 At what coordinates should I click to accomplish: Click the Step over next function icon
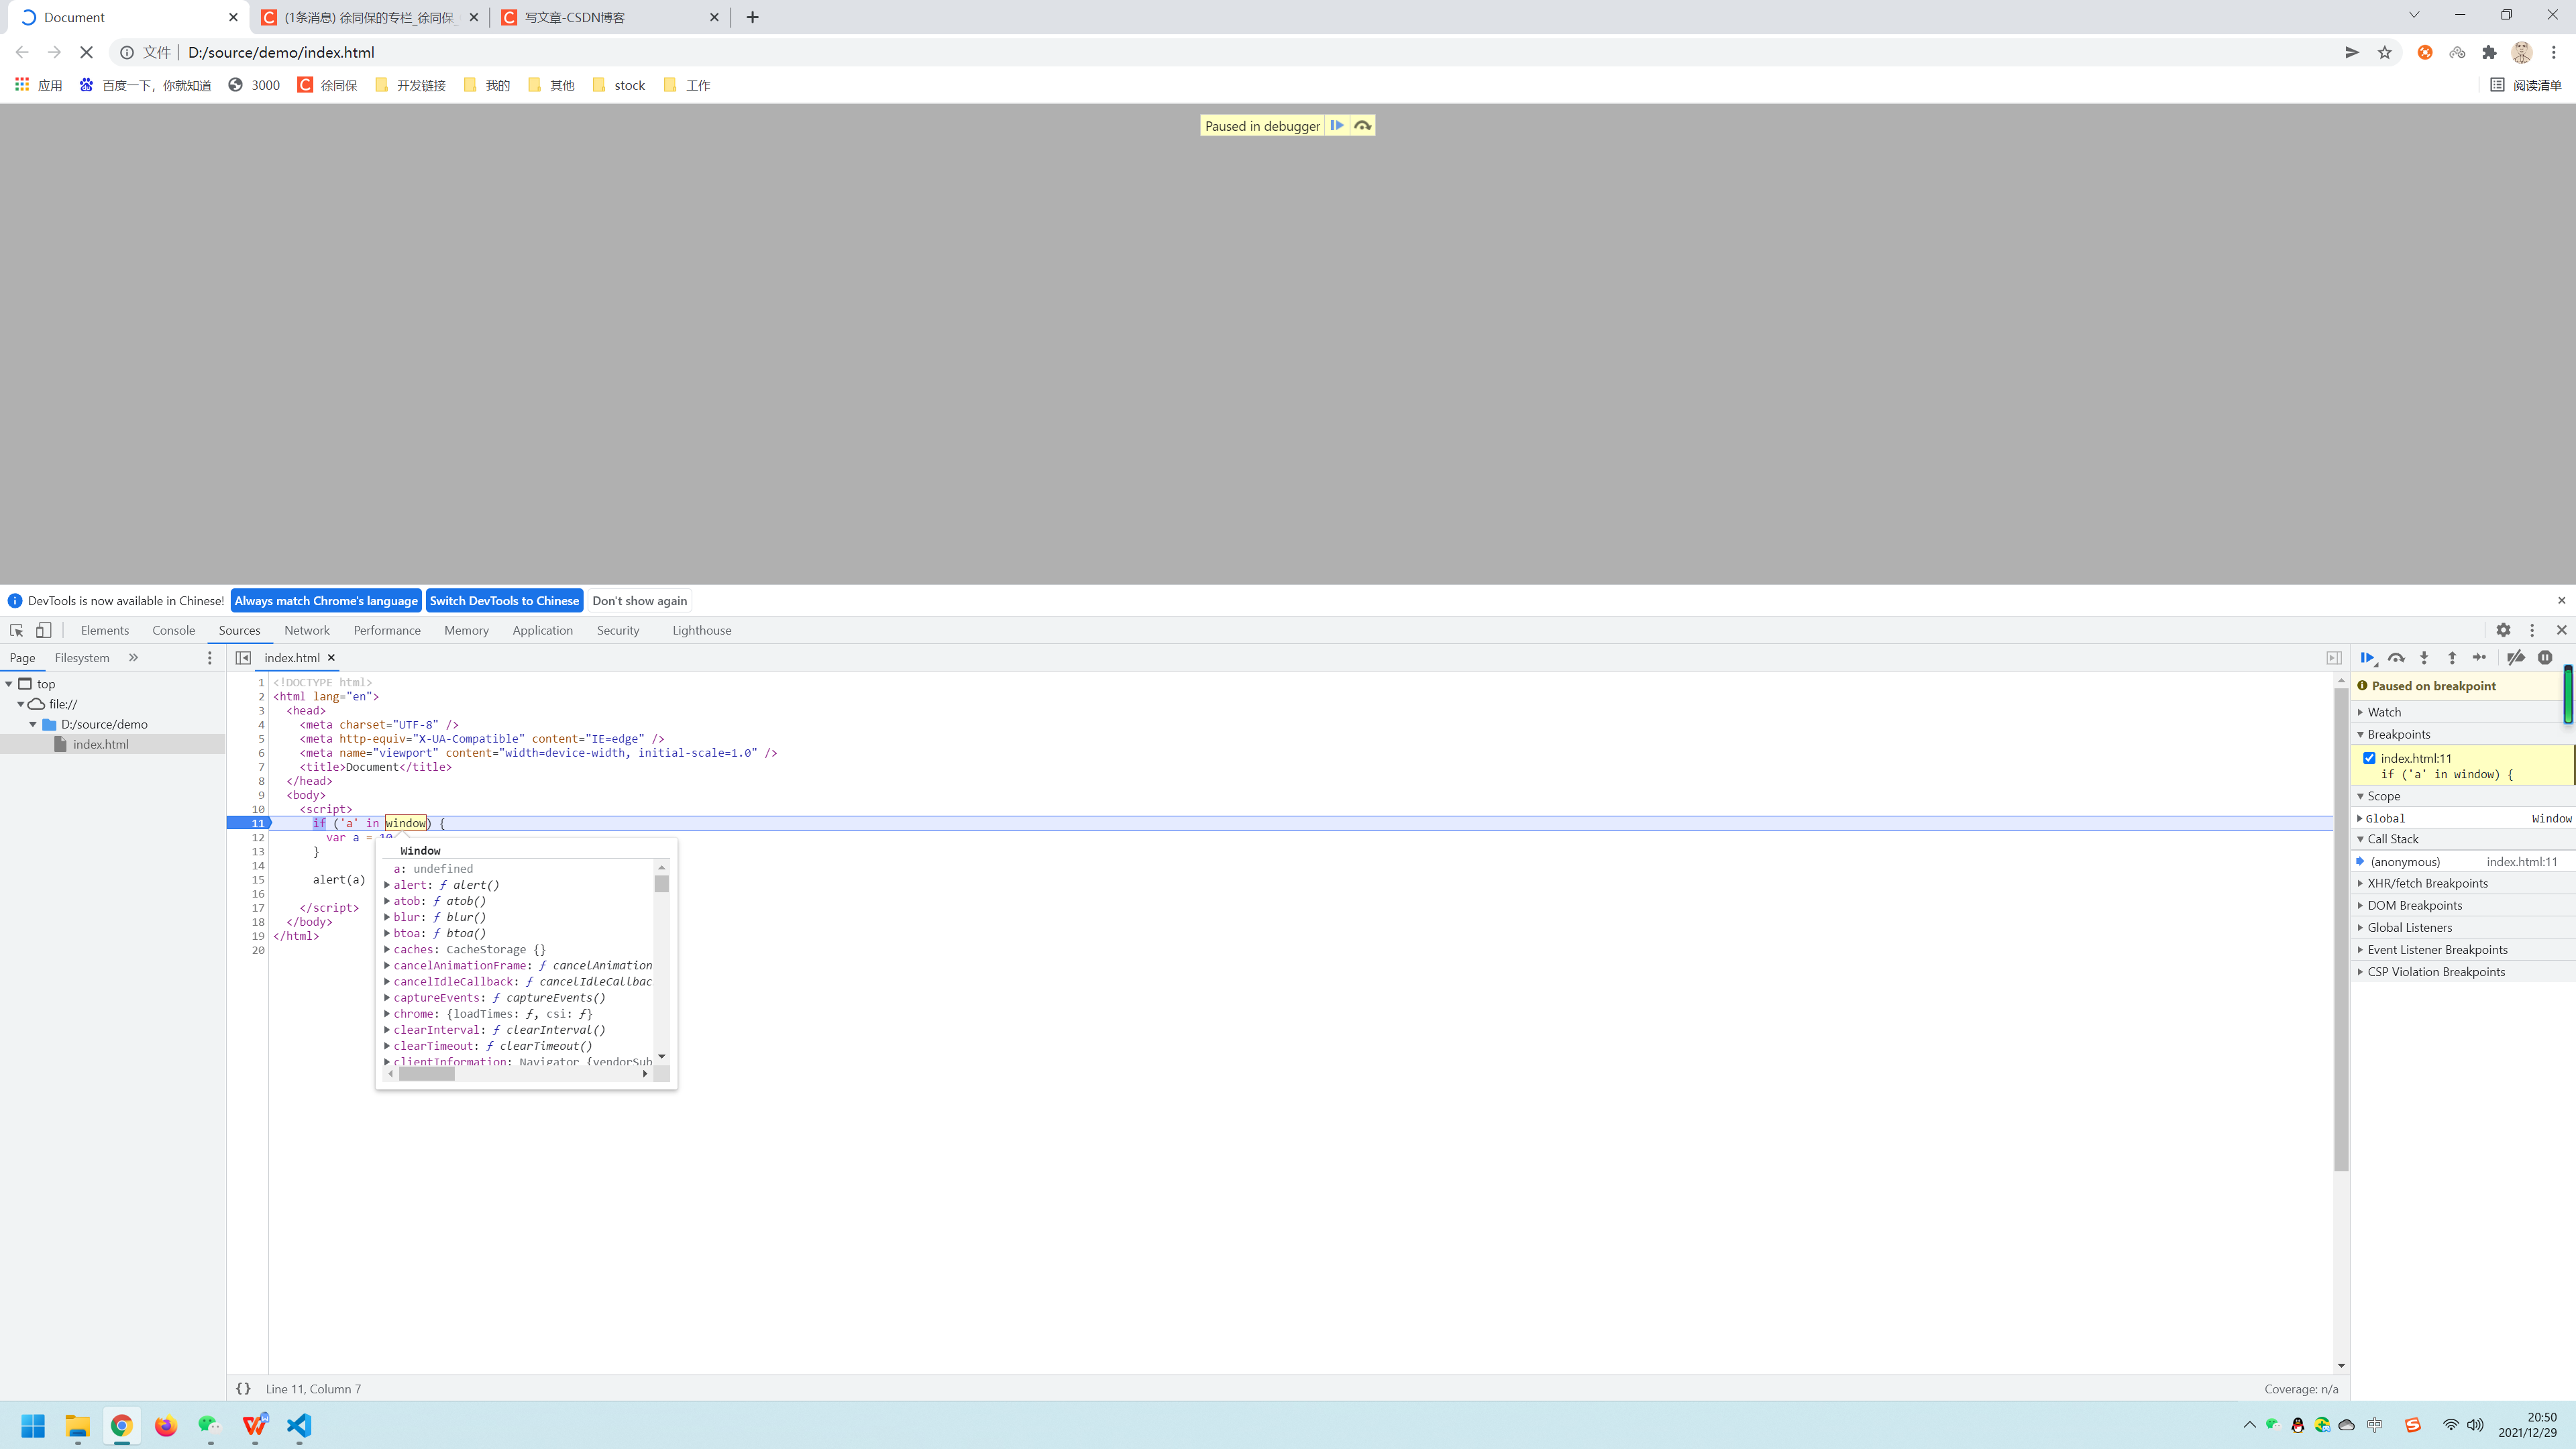coord(2396,658)
